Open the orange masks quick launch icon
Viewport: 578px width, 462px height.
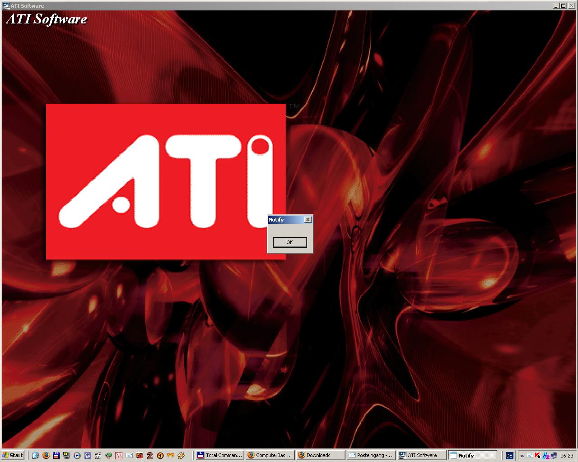pyautogui.click(x=171, y=456)
